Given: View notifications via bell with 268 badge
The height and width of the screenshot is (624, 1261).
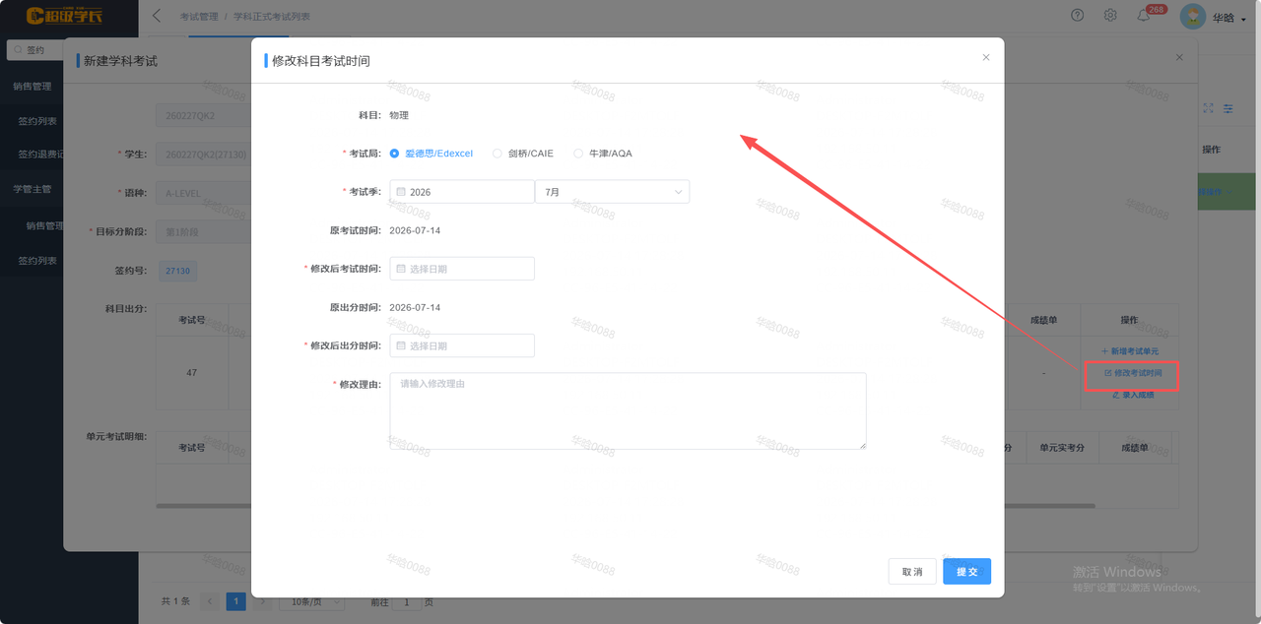Looking at the screenshot, I should pyautogui.click(x=1144, y=15).
